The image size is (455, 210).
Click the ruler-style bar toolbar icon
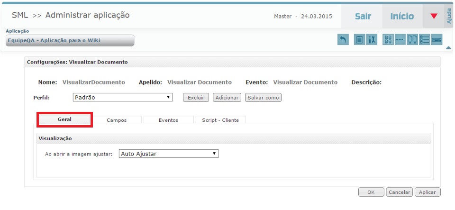(x=437, y=40)
